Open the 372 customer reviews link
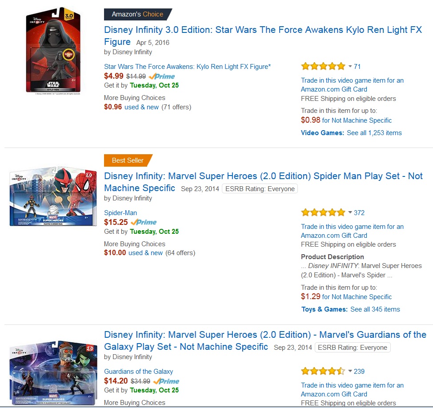 point(359,213)
